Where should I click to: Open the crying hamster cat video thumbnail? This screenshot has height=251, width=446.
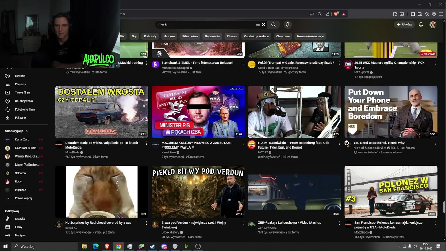coord(102,192)
